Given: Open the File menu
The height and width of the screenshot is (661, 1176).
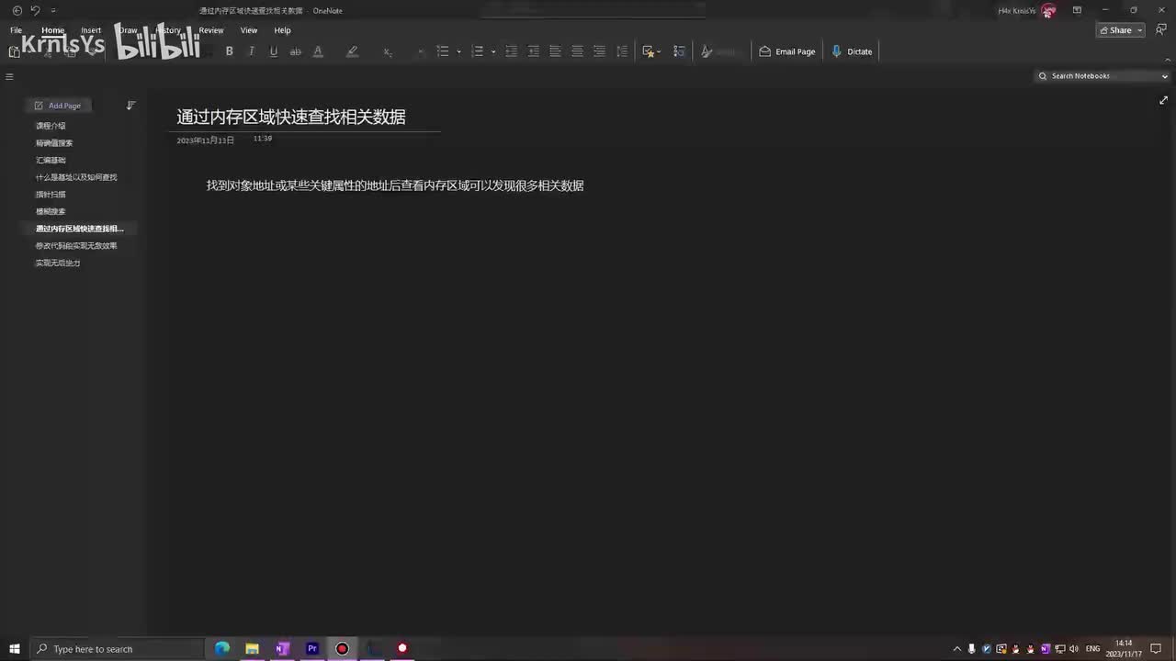Looking at the screenshot, I should point(16,30).
